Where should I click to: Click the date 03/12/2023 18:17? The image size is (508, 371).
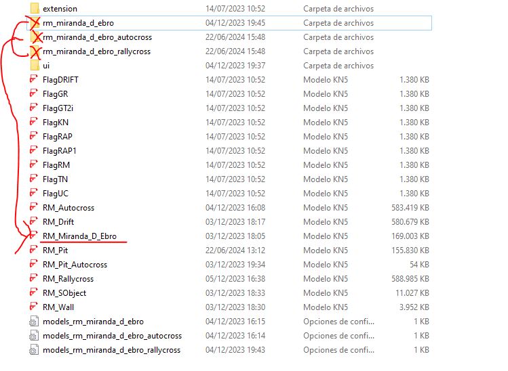click(235, 222)
